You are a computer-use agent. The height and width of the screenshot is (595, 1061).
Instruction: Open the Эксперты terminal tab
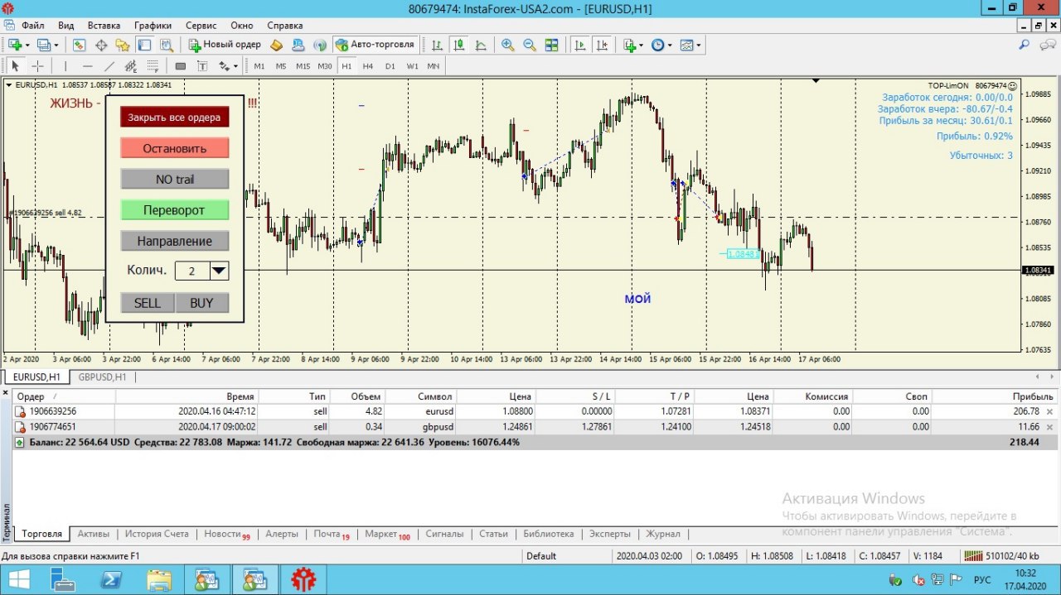click(609, 534)
